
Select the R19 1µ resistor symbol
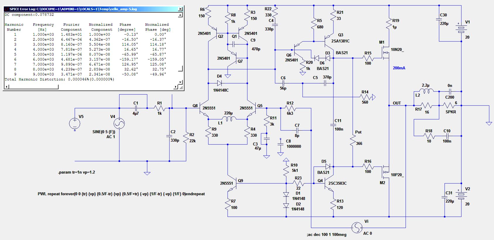(x=389, y=23)
